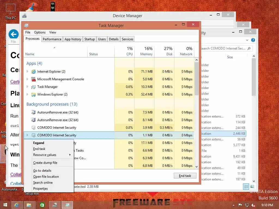
Task: Click the Internet Explorer process icon
Action: pyautogui.click(x=34, y=72)
